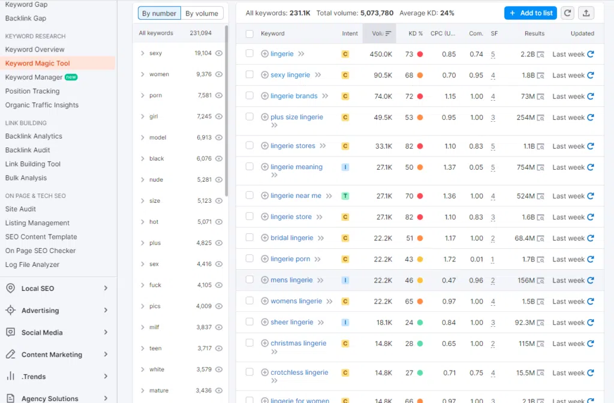Open Keyword Overview in sidebar
This screenshot has height=403, width=614.
[x=35, y=49]
